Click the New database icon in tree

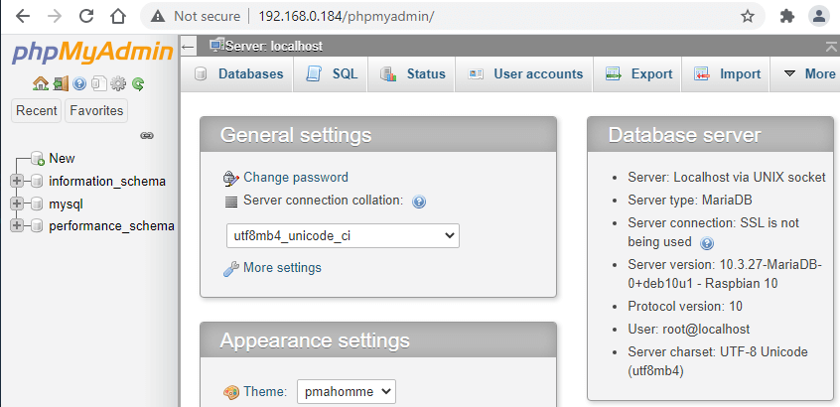(38, 159)
